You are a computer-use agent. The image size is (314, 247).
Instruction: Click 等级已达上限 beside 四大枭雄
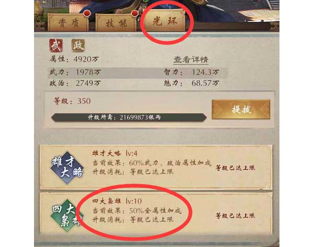click(235, 216)
